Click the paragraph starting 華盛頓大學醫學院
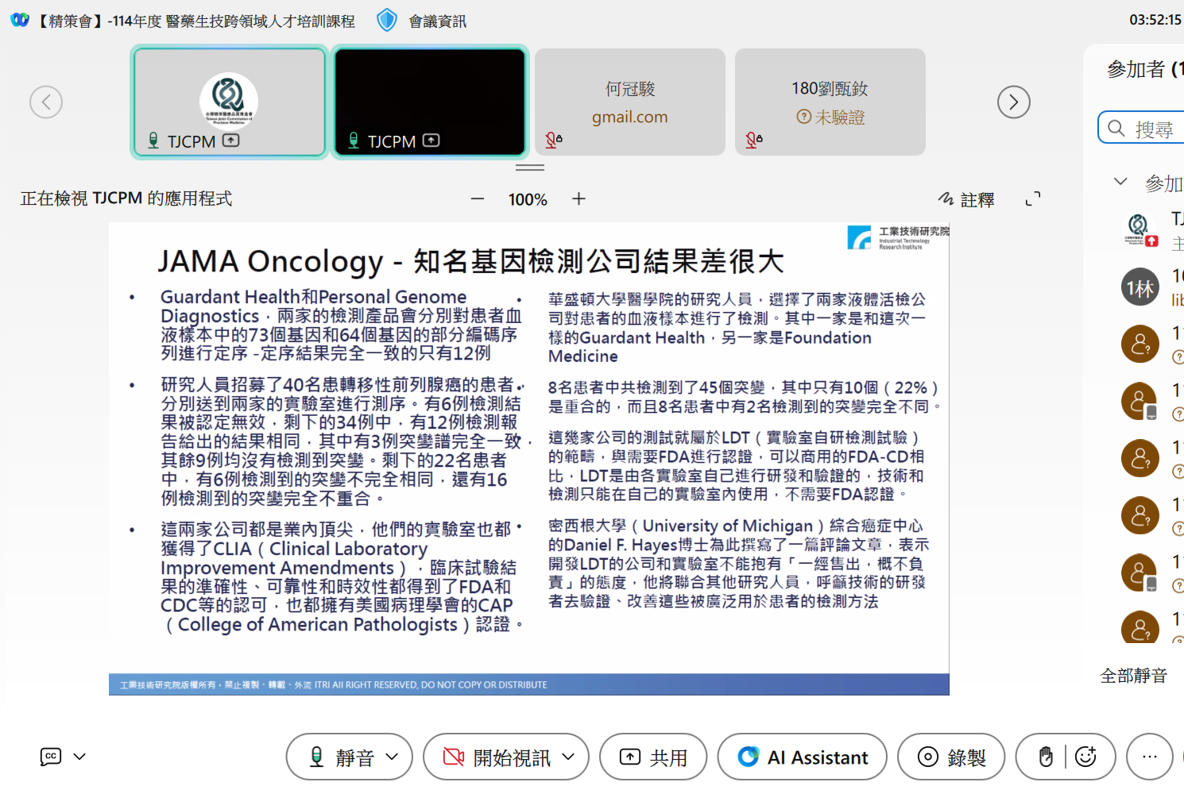 737,328
